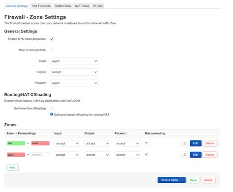
Task: Open the wan zone Forward dropdown
Action: pyautogui.click(x=127, y=155)
